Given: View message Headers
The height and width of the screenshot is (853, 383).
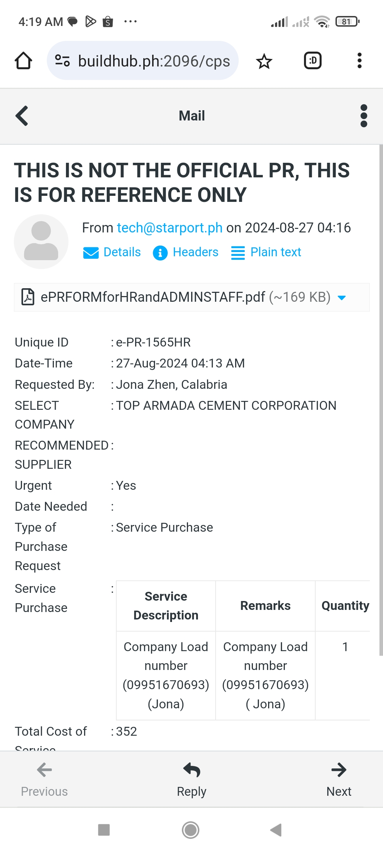Looking at the screenshot, I should pos(186,252).
